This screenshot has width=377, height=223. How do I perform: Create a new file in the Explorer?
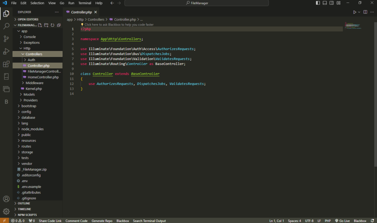click(x=40, y=25)
